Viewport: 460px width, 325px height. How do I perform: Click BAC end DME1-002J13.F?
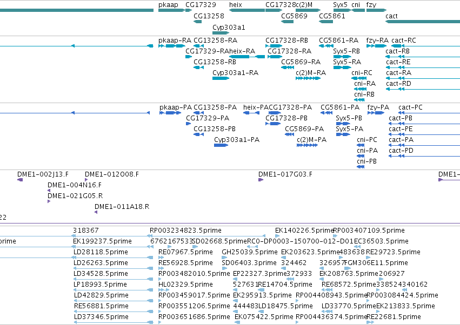pos(43,174)
